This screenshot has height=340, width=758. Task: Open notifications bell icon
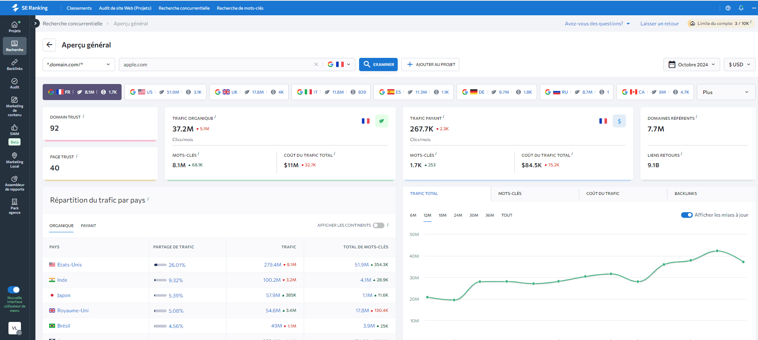[741, 8]
